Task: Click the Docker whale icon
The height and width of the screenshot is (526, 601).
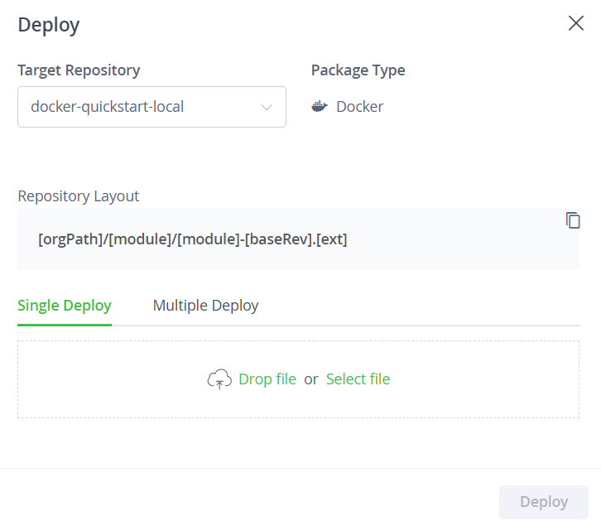Action: [320, 106]
